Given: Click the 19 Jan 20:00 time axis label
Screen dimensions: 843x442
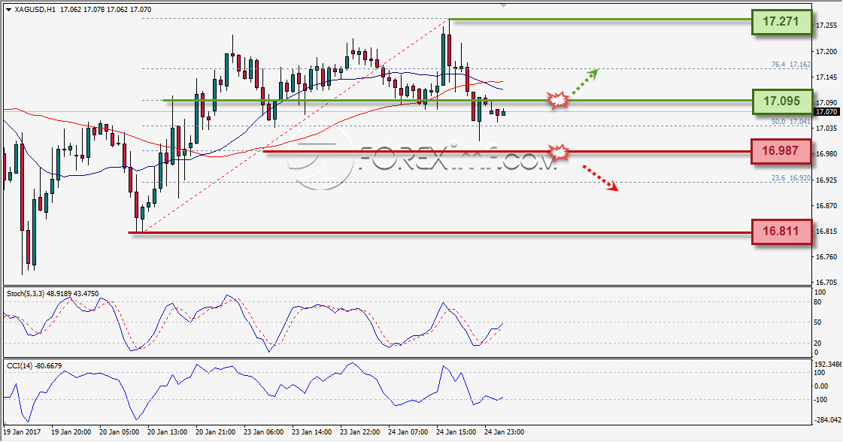Looking at the screenshot, I should pyautogui.click(x=71, y=431).
